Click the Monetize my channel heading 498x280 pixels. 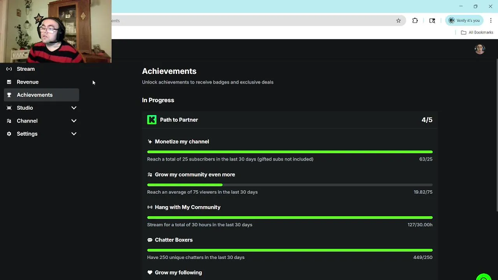click(x=182, y=142)
